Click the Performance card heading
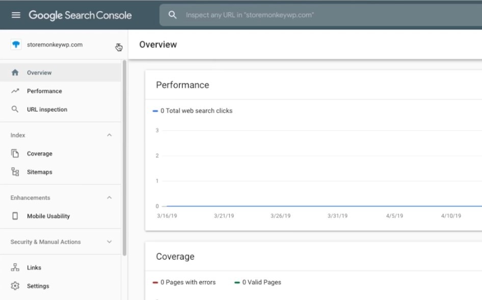Screen dimensions: 482x300 click(x=182, y=85)
